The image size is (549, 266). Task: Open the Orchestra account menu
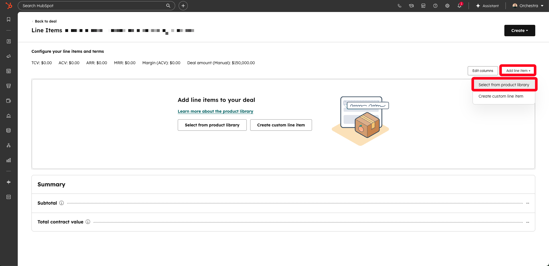coord(528,6)
